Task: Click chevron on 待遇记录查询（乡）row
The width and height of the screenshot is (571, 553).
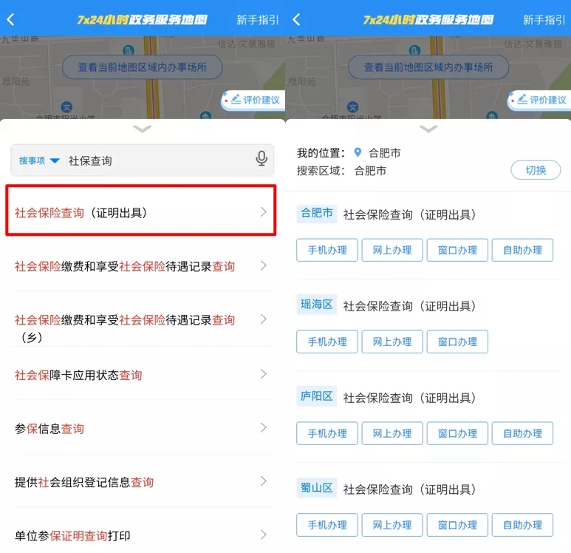Action: (x=264, y=319)
